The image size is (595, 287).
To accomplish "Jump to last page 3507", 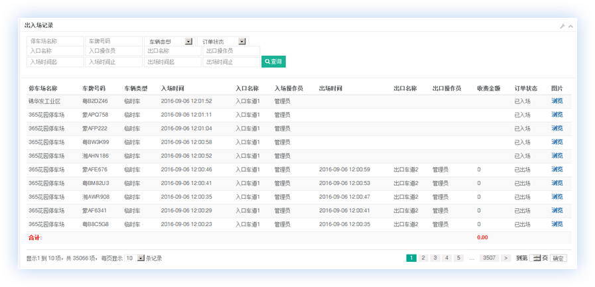I will pyautogui.click(x=490, y=258).
